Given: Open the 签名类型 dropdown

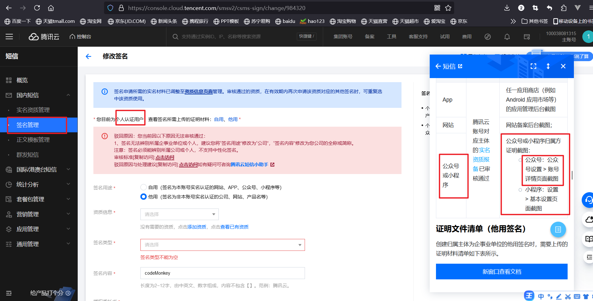Looking at the screenshot, I should tap(223, 245).
